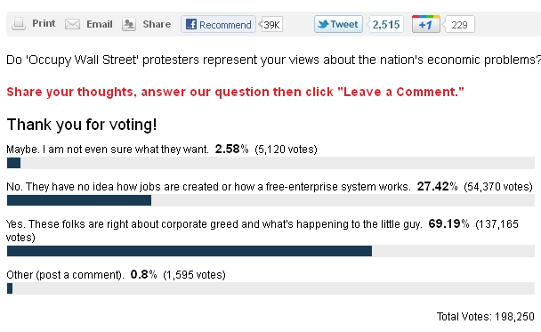This screenshot has width=541, height=332.
Task: Click the Total Votes 198,250 text
Action: pyautogui.click(x=486, y=317)
